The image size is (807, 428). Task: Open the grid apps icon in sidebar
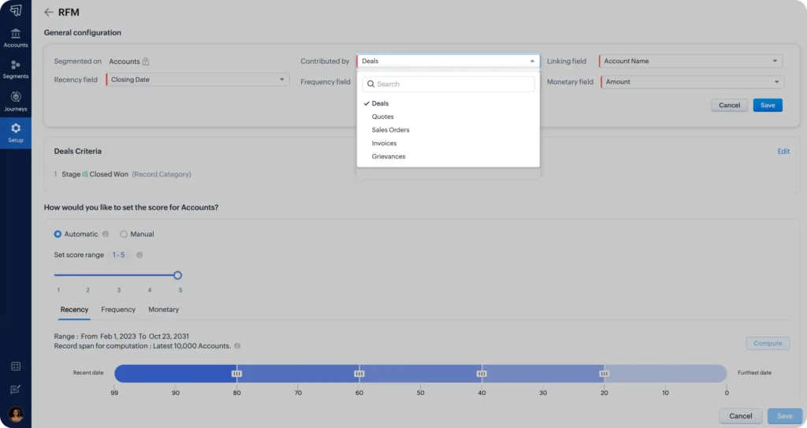pyautogui.click(x=16, y=367)
